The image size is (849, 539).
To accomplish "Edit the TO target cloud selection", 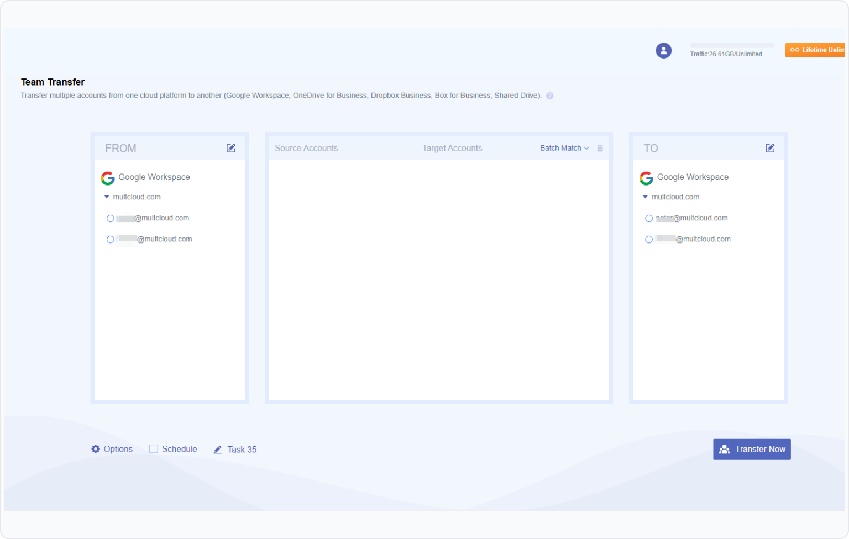I will tap(770, 148).
